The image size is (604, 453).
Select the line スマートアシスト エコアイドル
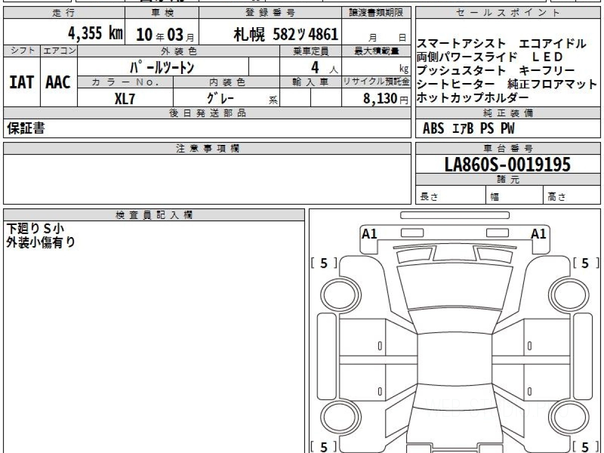point(501,44)
